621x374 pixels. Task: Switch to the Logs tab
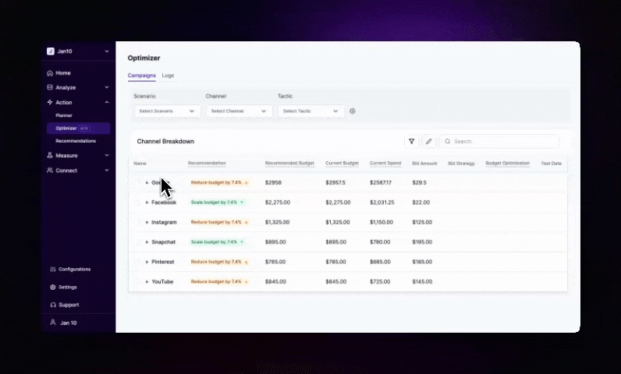(x=168, y=76)
